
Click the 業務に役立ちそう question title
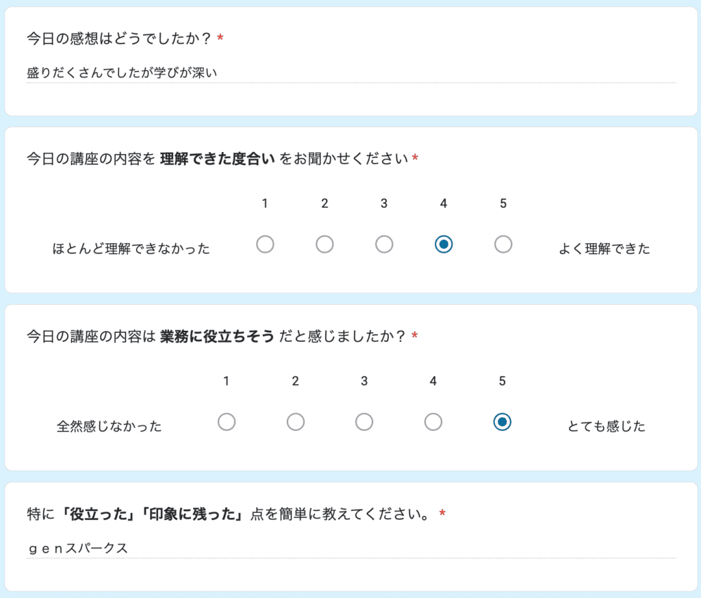pyautogui.click(x=219, y=336)
